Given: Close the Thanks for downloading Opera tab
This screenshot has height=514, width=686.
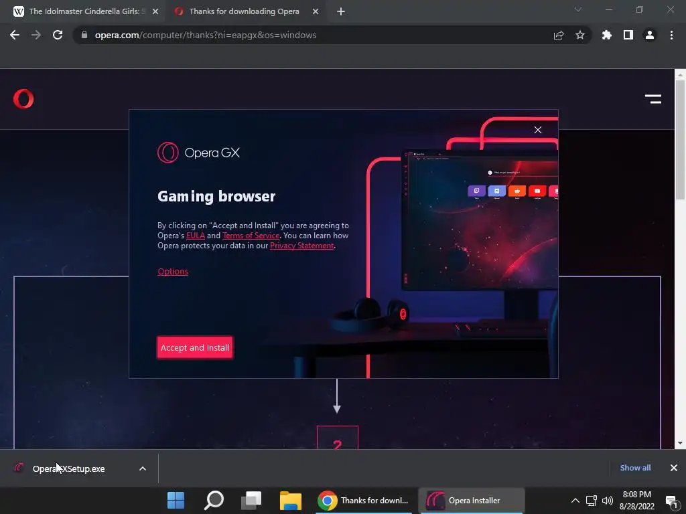Looking at the screenshot, I should (316, 11).
